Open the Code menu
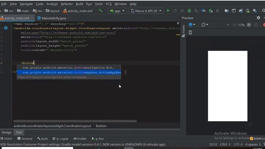The width and height of the screenshot is (265, 149). (40, 4)
